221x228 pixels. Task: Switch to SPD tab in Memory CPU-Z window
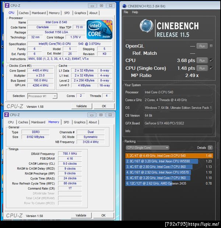coord(66,122)
